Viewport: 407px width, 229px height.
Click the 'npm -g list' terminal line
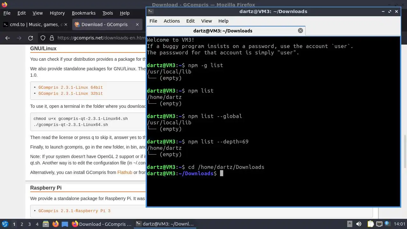pos(185,65)
